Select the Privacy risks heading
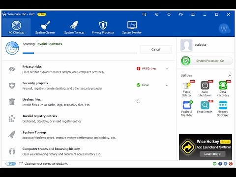Screen dimensions: 236x177 [32, 67]
